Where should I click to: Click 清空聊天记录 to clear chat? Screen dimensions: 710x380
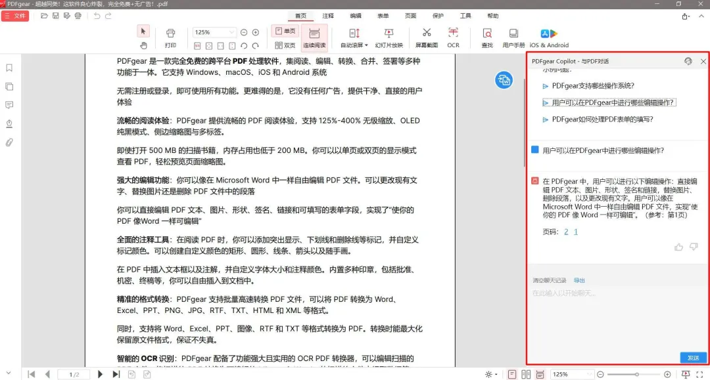[x=549, y=281]
